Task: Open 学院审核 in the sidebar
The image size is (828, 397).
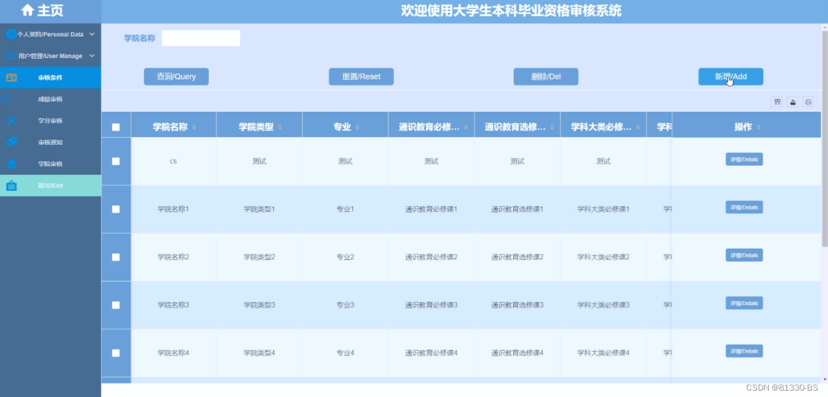Action: [x=50, y=164]
